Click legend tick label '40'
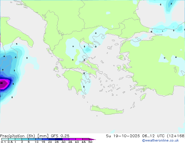The image size is (185, 143). [77, 142]
